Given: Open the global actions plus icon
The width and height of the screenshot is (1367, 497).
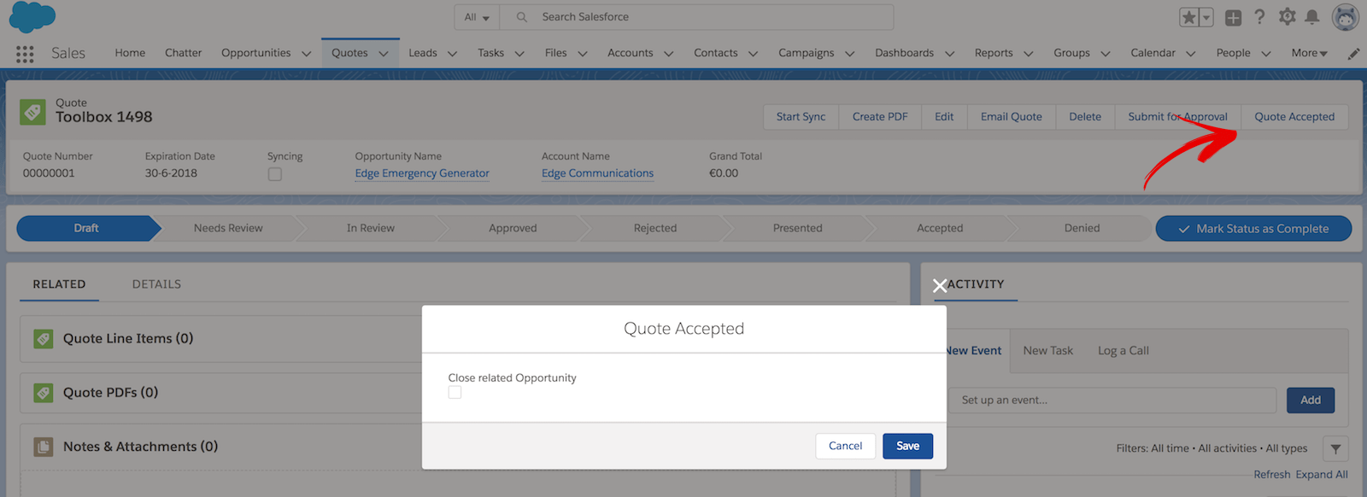Looking at the screenshot, I should pyautogui.click(x=1233, y=17).
